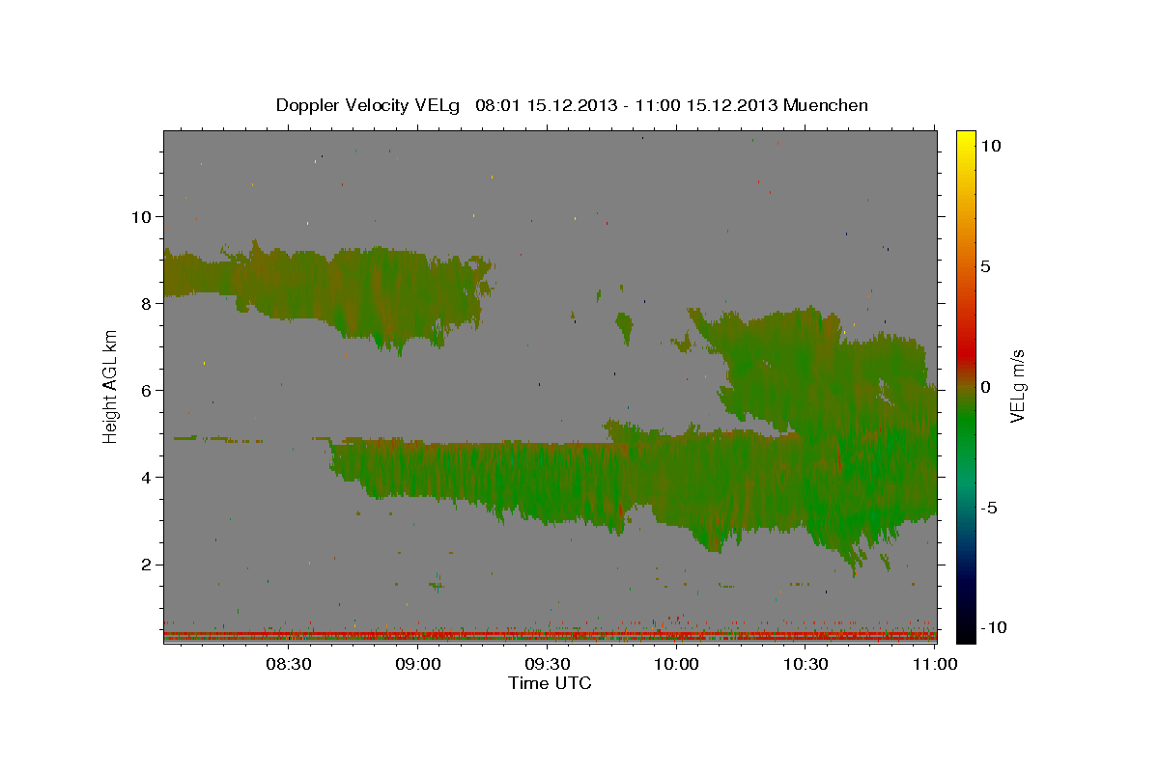Click the 10:30 time tick label
The height and width of the screenshot is (772, 1159).
point(806,664)
